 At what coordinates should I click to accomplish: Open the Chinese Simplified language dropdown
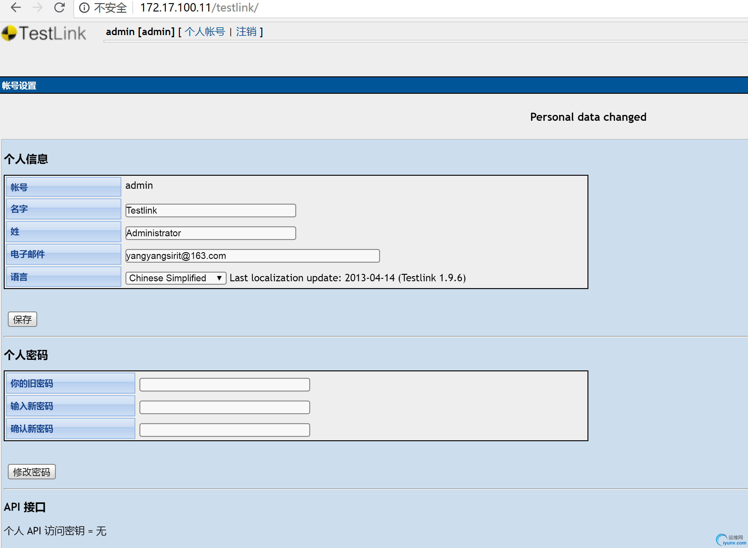176,278
